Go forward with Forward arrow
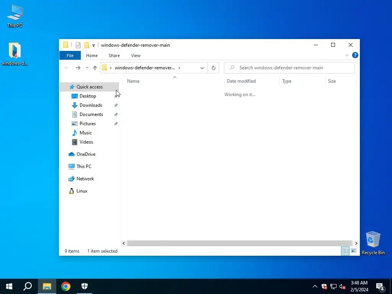Screen dimensions: 392x294 (78, 68)
